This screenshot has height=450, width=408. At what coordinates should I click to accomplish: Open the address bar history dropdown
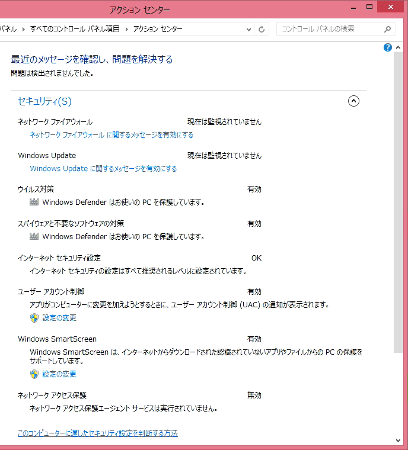coord(248,29)
